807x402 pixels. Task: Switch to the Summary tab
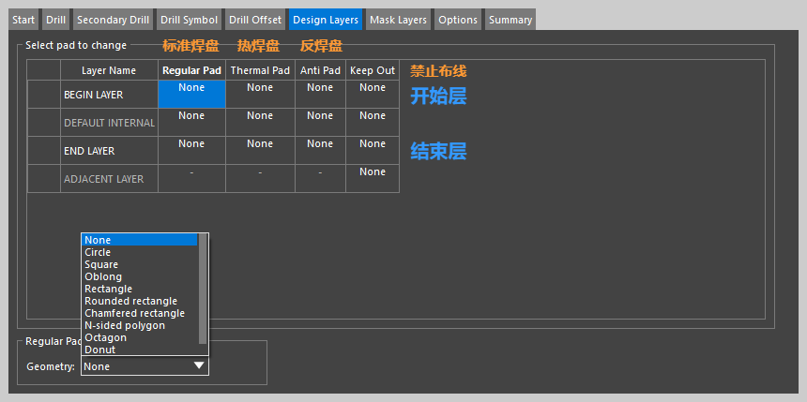(510, 20)
